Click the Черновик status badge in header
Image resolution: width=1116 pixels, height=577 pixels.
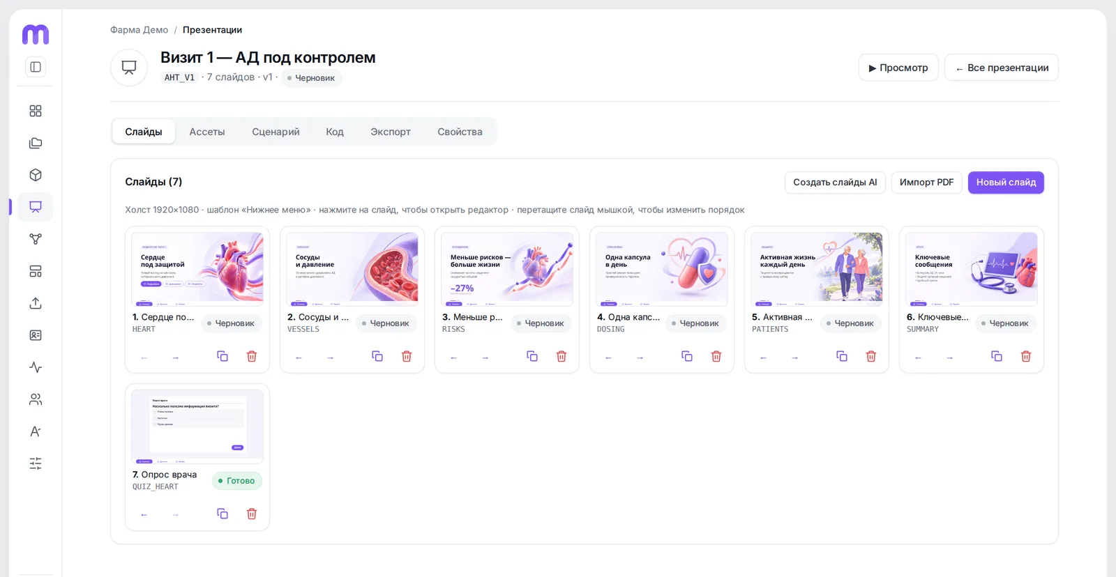coord(311,78)
